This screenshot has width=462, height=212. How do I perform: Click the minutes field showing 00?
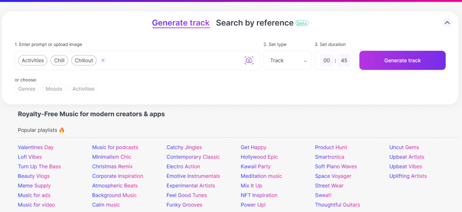point(327,61)
